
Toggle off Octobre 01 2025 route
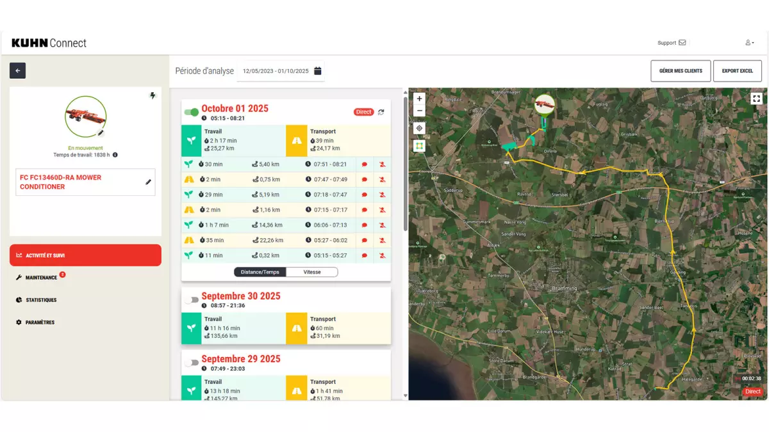pos(191,112)
